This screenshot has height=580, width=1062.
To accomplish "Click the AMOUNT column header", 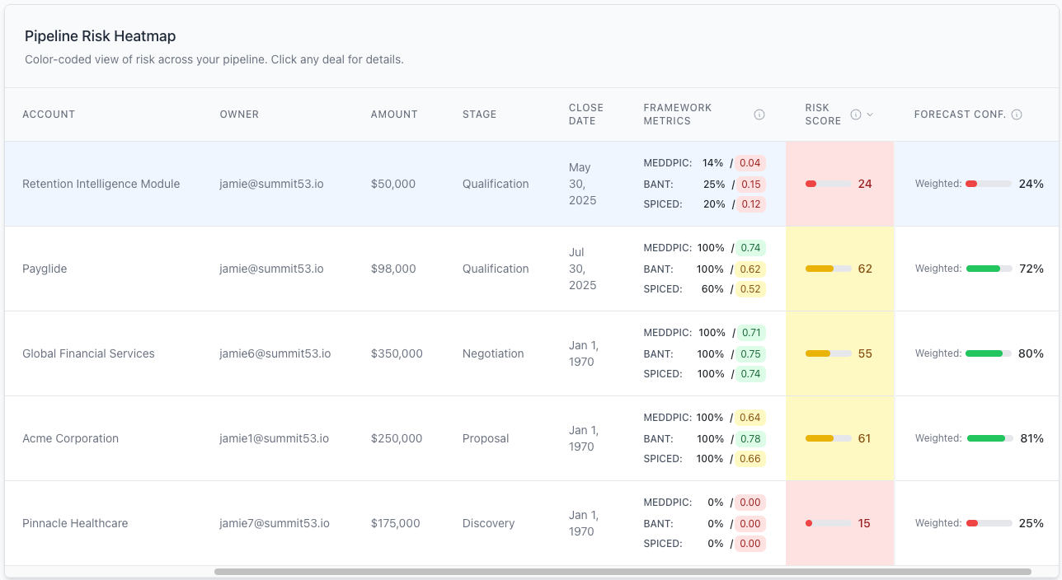I will [x=394, y=115].
